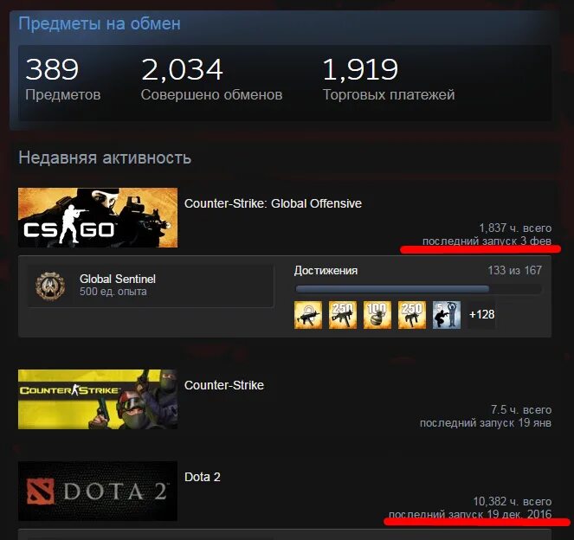Viewport: 574px width, 540px height.
Task: Open the 2,034 Совершено обменов stat
Action: point(211,80)
